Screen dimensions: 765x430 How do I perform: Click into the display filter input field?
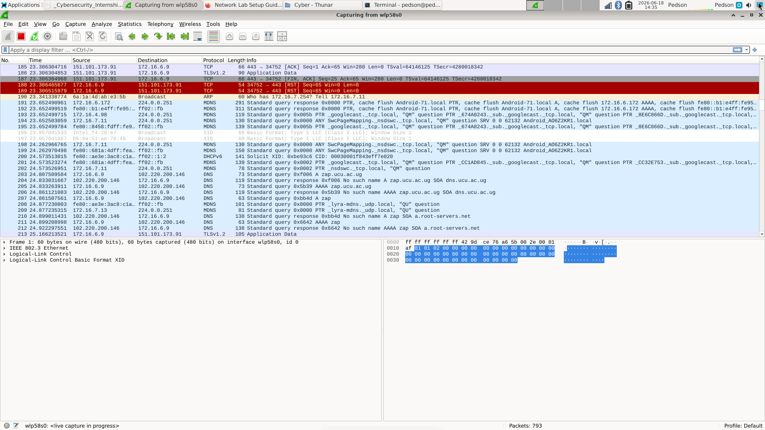(x=371, y=50)
